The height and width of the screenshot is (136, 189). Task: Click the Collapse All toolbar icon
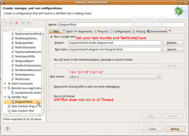(x=23, y=23)
